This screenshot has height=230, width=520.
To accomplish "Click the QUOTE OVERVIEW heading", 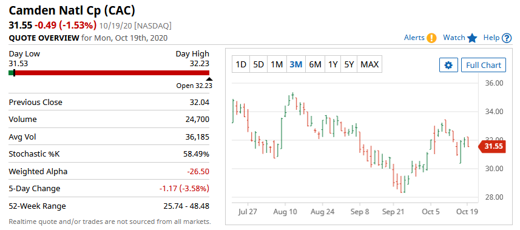I will 44,38.
